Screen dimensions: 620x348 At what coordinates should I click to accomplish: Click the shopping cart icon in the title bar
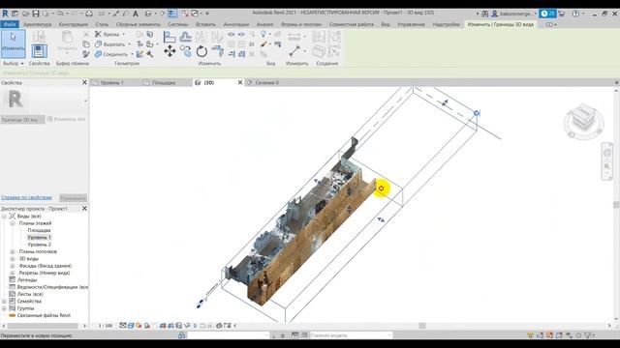pos(561,14)
